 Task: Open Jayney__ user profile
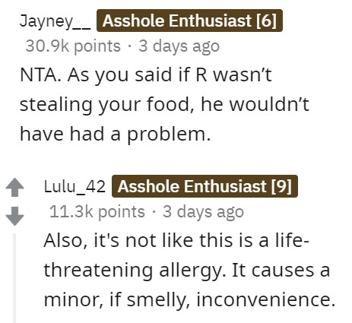pos(55,21)
